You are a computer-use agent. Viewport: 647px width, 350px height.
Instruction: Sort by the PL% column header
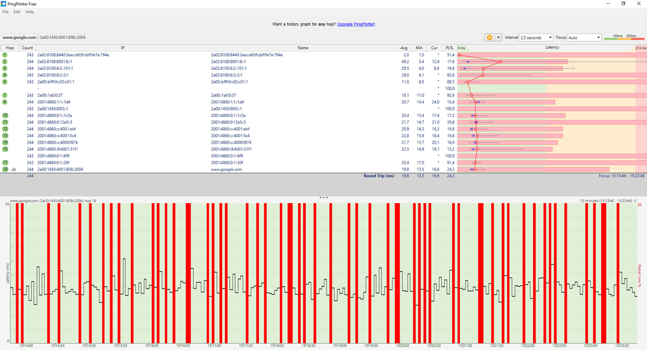coord(449,48)
